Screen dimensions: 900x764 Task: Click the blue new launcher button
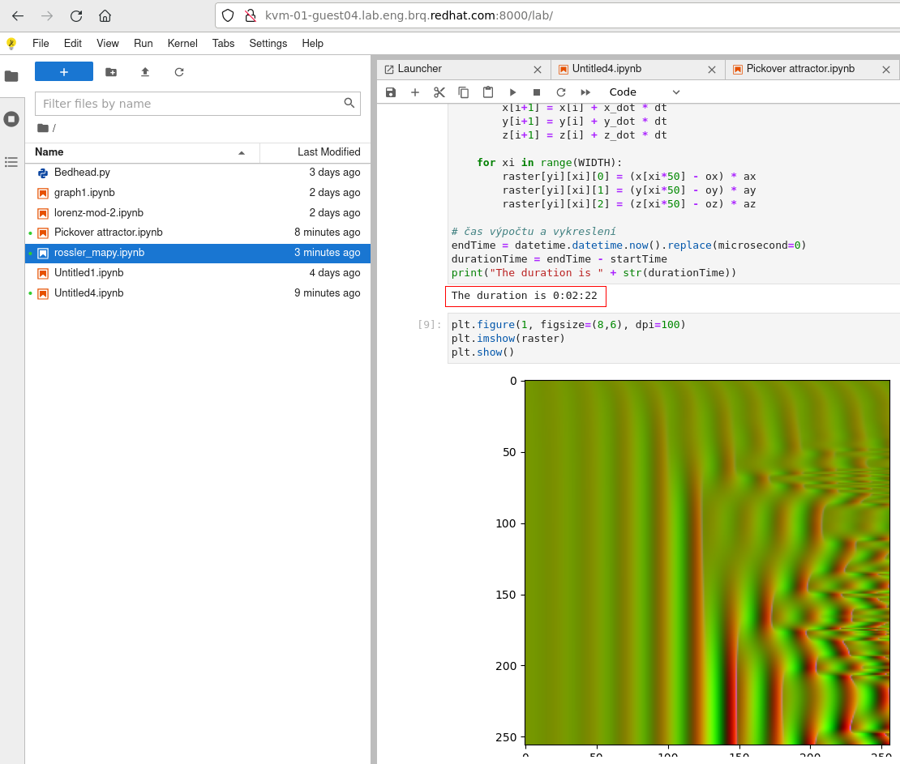pos(64,72)
